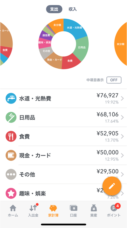Viewport: 127px width, 228px height.
Task: Switch to the 支出 segment
Action: click(x=54, y=9)
